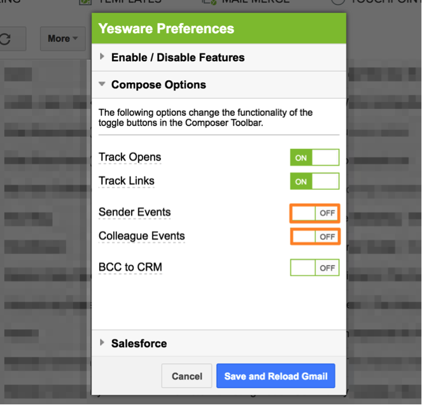Expand the Salesforce section arrow

102,343
